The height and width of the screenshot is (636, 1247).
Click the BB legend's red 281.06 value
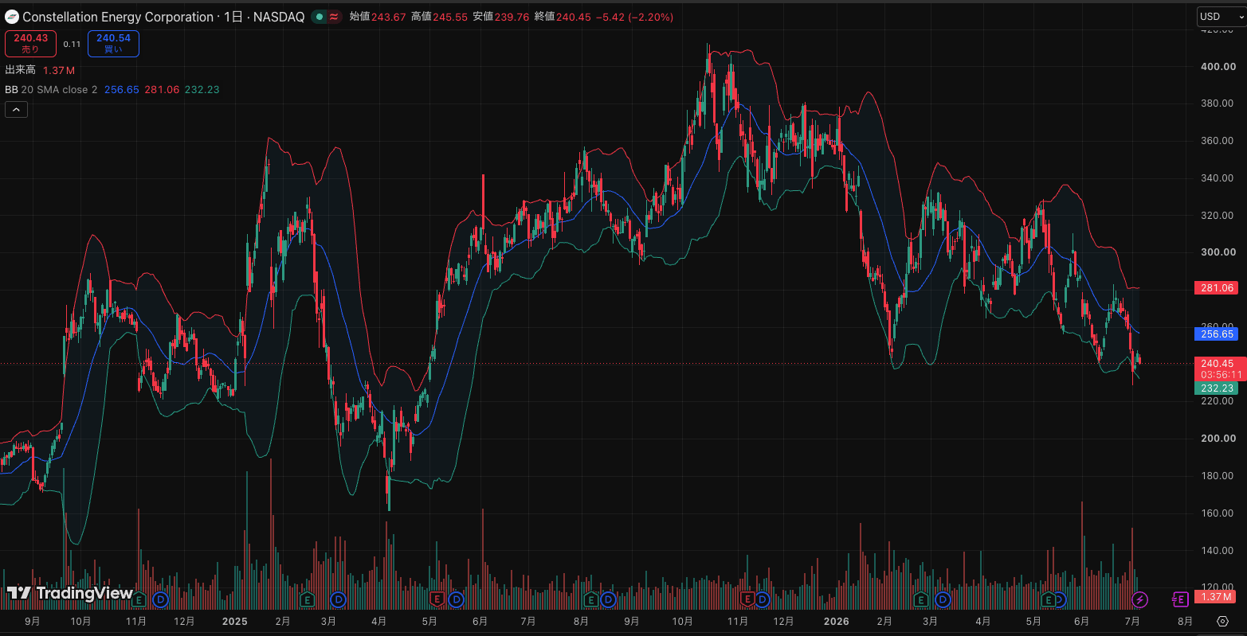tap(162, 90)
